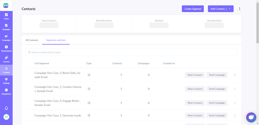
Task: Click the Add Contacts button label
Action: [x=218, y=9]
